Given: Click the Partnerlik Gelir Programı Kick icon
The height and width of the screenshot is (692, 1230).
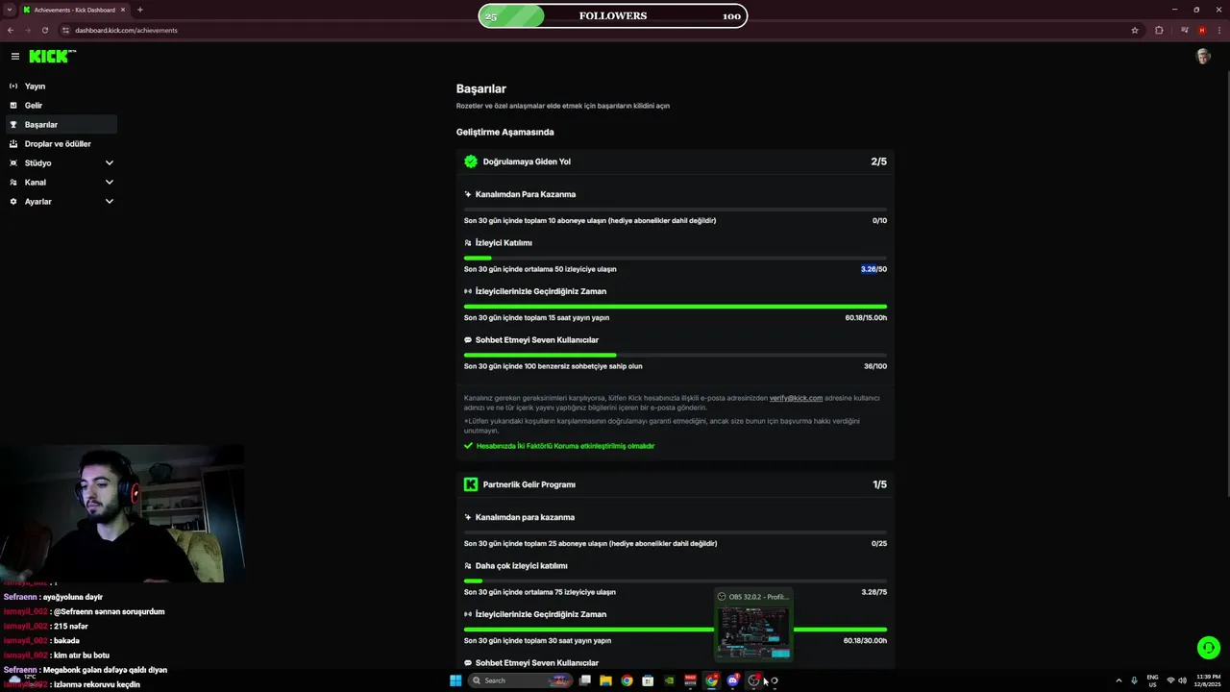Looking at the screenshot, I should [x=471, y=484].
